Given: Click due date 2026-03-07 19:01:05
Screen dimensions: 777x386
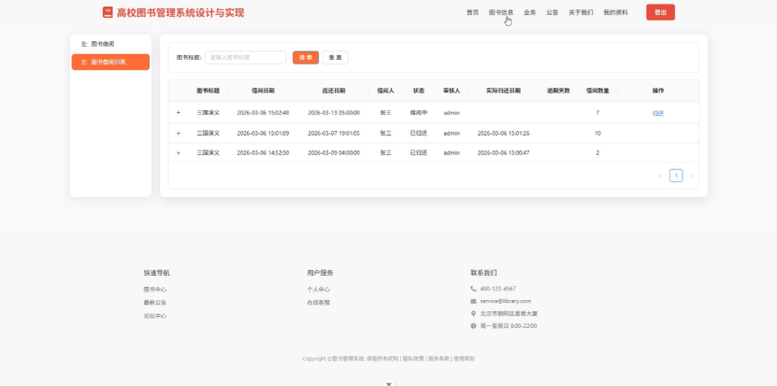Looking at the screenshot, I should [x=334, y=134].
